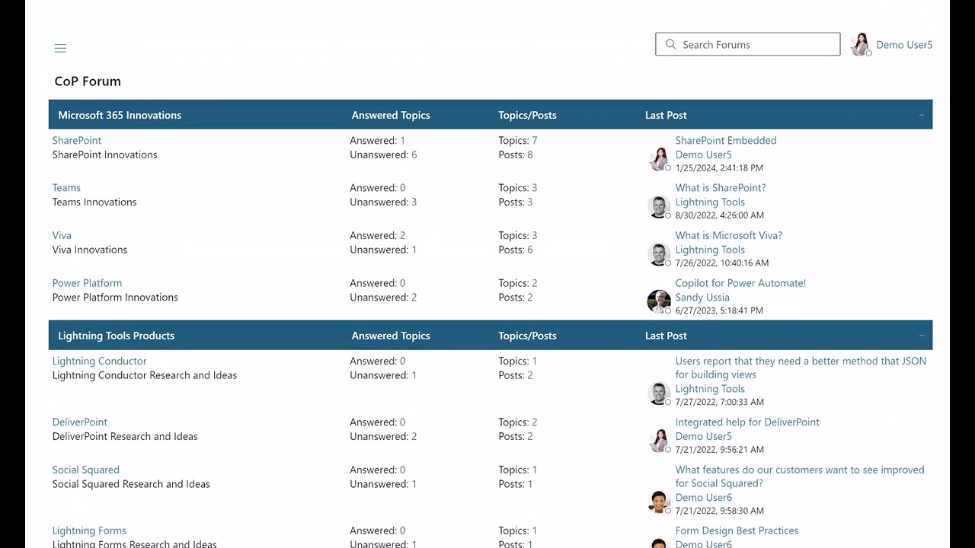Open the Demo User5 account name link

904,45
